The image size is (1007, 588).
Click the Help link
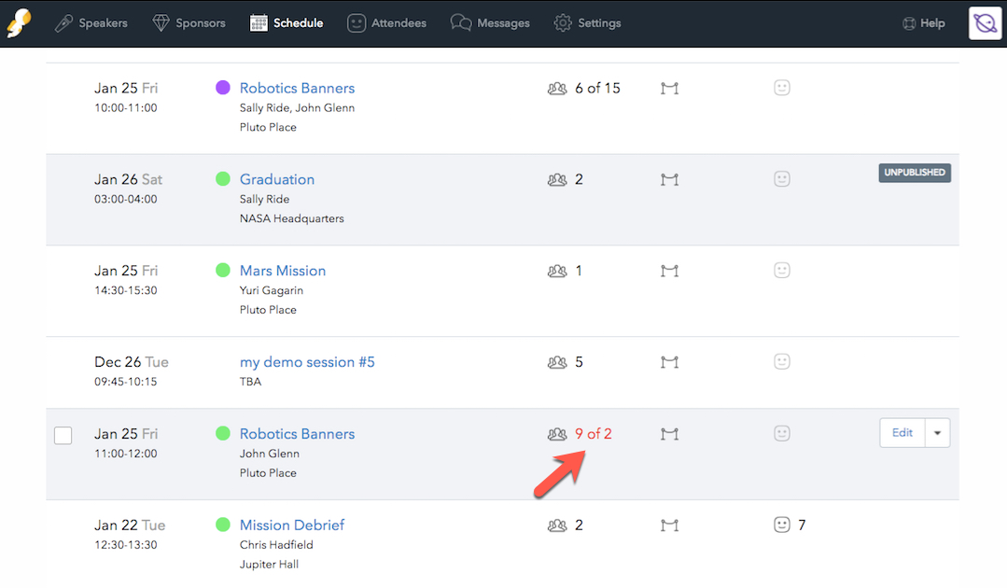[924, 23]
